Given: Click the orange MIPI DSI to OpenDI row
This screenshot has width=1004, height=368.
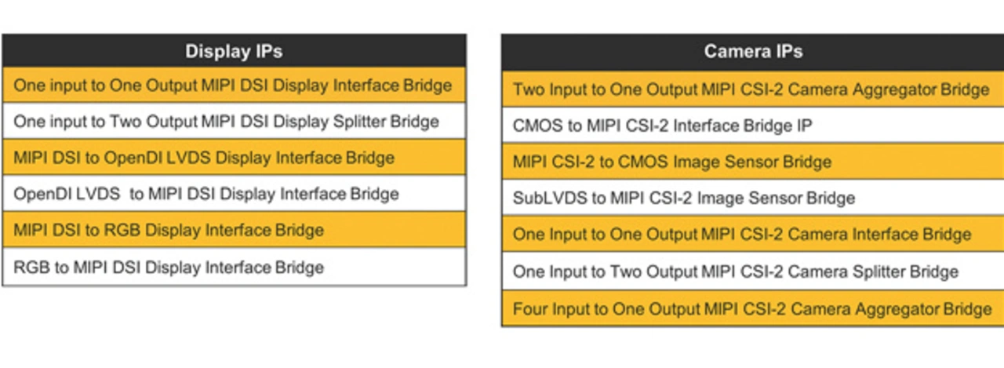Looking at the screenshot, I should tap(234, 157).
